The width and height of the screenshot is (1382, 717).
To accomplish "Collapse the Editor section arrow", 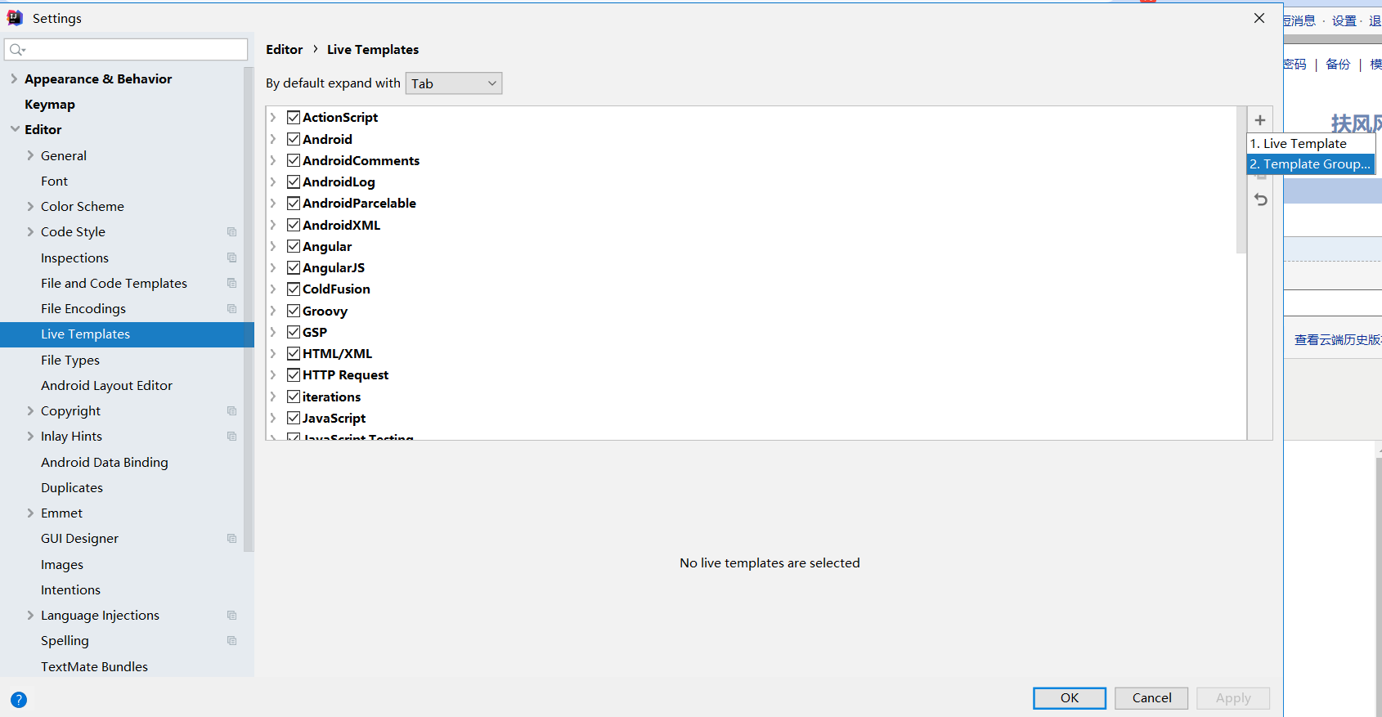I will tap(15, 129).
